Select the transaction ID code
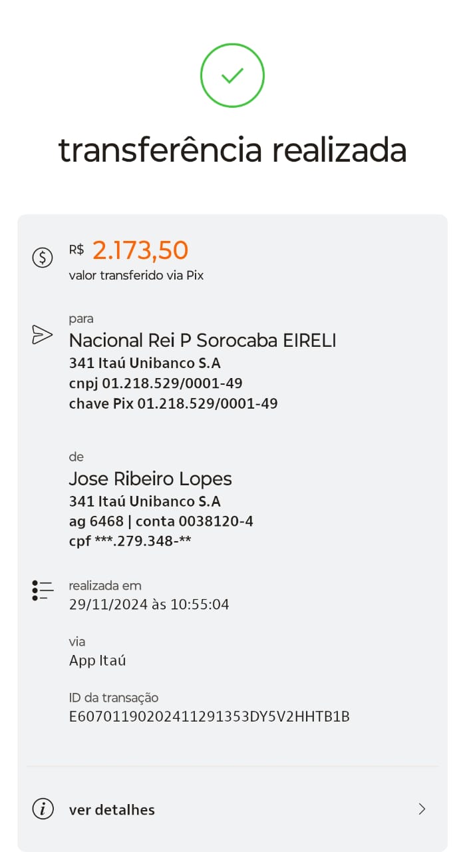 (209, 717)
